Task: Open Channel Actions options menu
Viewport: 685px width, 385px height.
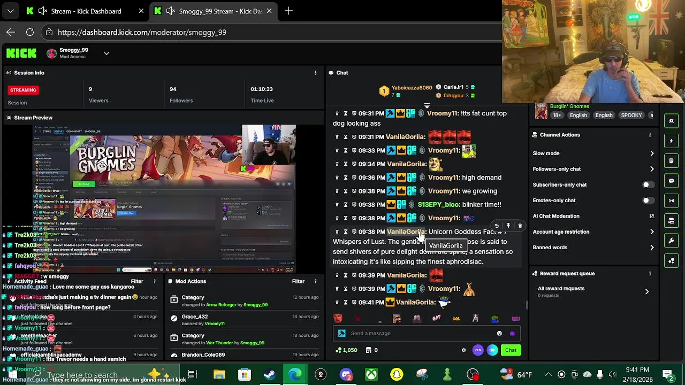Action: [x=650, y=135]
